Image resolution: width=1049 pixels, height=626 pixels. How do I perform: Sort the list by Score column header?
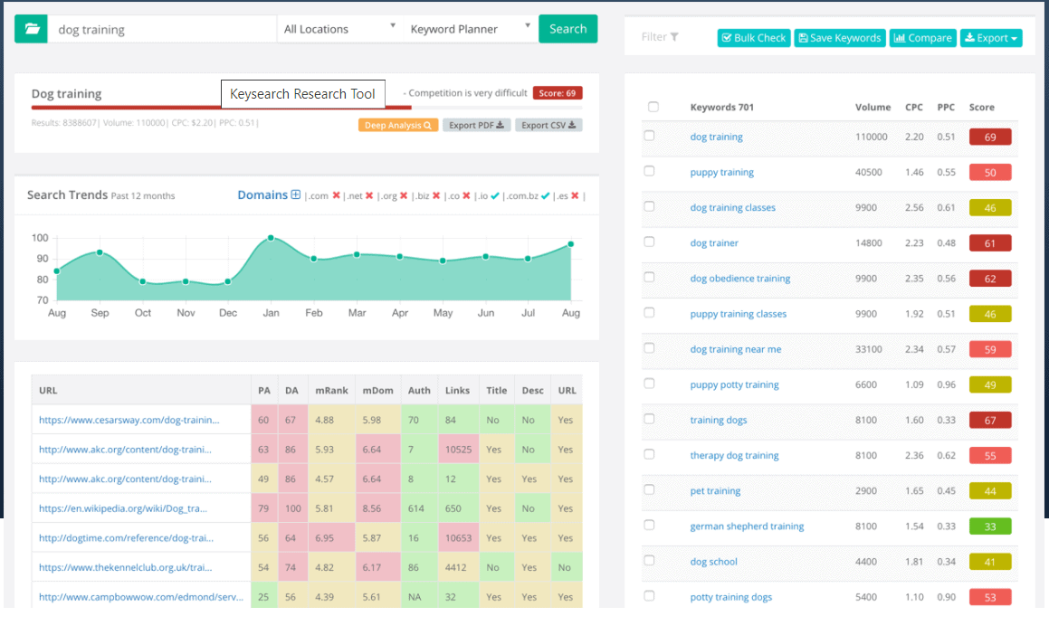click(x=981, y=107)
